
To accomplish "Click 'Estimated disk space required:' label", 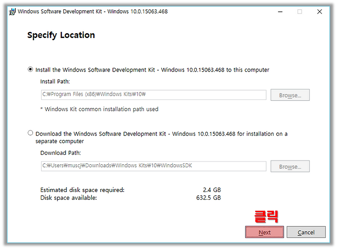I will coord(82,190).
